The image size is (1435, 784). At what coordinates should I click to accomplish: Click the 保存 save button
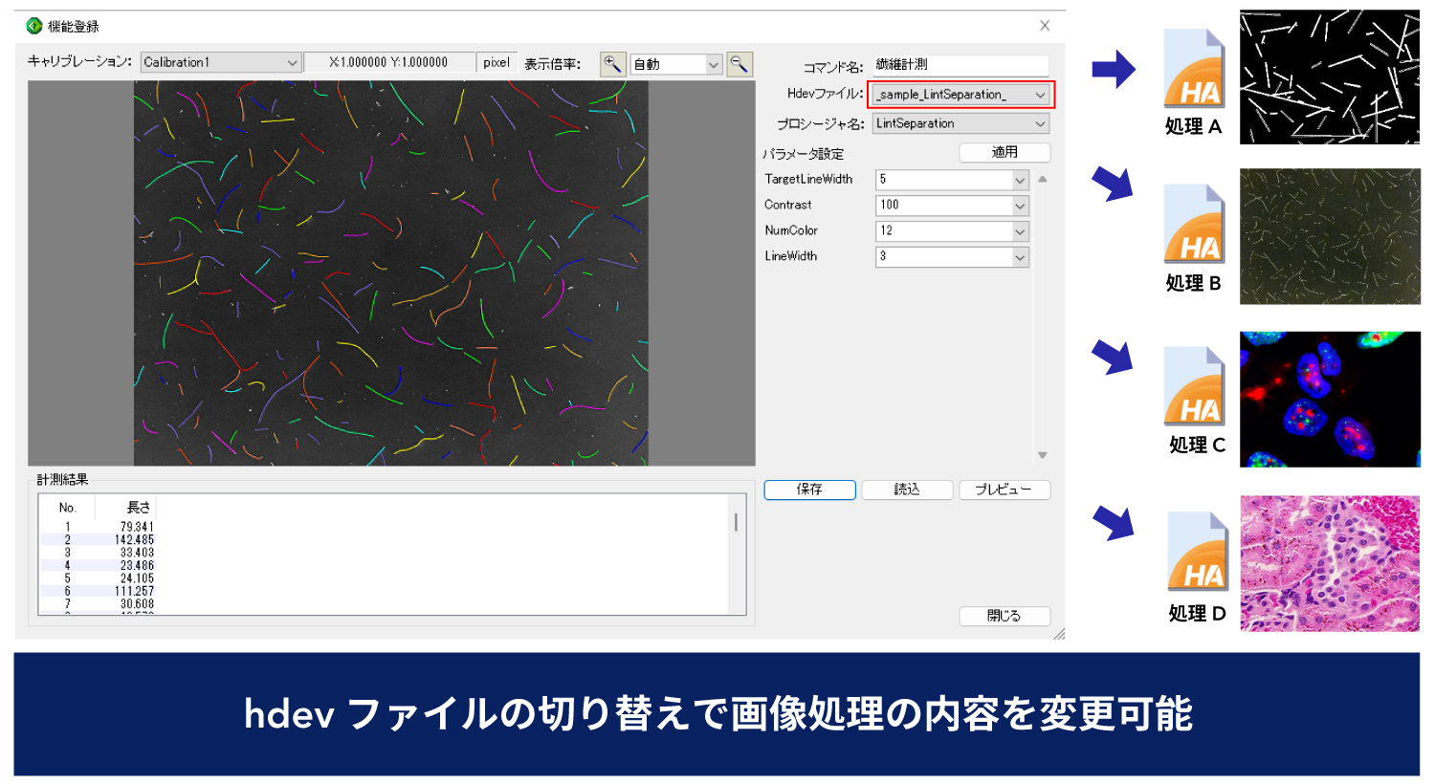pos(809,490)
